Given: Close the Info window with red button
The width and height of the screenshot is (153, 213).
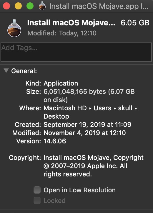Looking at the screenshot, I should tap(6, 6).
